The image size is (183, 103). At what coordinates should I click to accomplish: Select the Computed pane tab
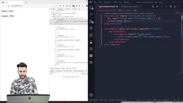coord(59,71)
